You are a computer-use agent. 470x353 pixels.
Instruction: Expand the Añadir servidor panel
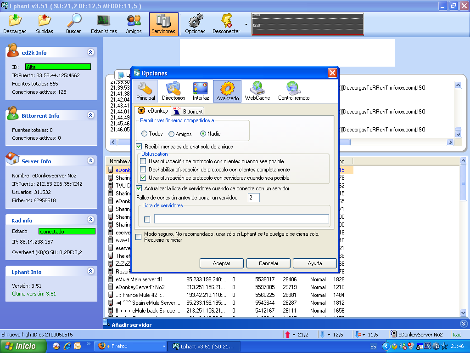[x=464, y=324]
